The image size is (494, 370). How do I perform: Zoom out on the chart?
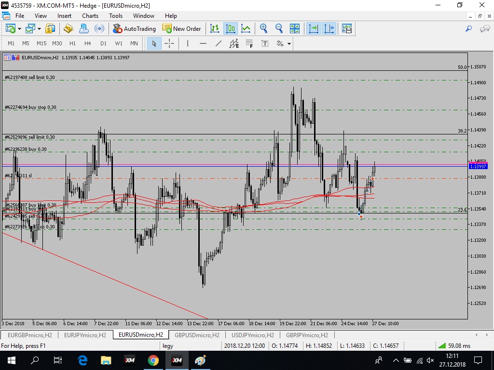pyautogui.click(x=279, y=28)
